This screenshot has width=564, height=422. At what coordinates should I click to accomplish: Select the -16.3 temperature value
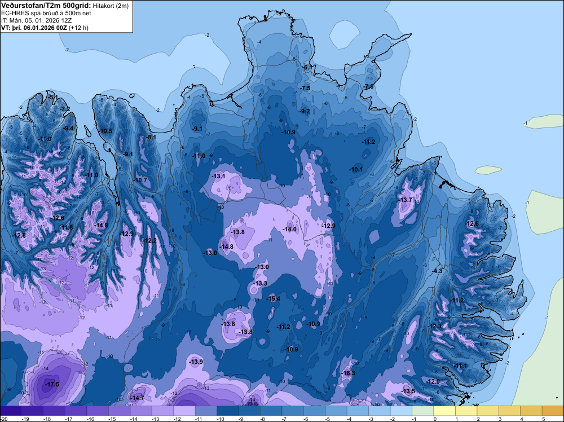(348, 373)
